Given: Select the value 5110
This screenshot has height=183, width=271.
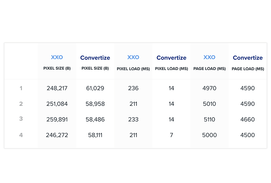Looking at the screenshot, I should 209,119.
